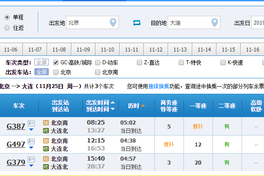The width and height of the screenshot is (264, 176).
Task: Select the 单程 one-way radio button
Action: click(x=7, y=17)
